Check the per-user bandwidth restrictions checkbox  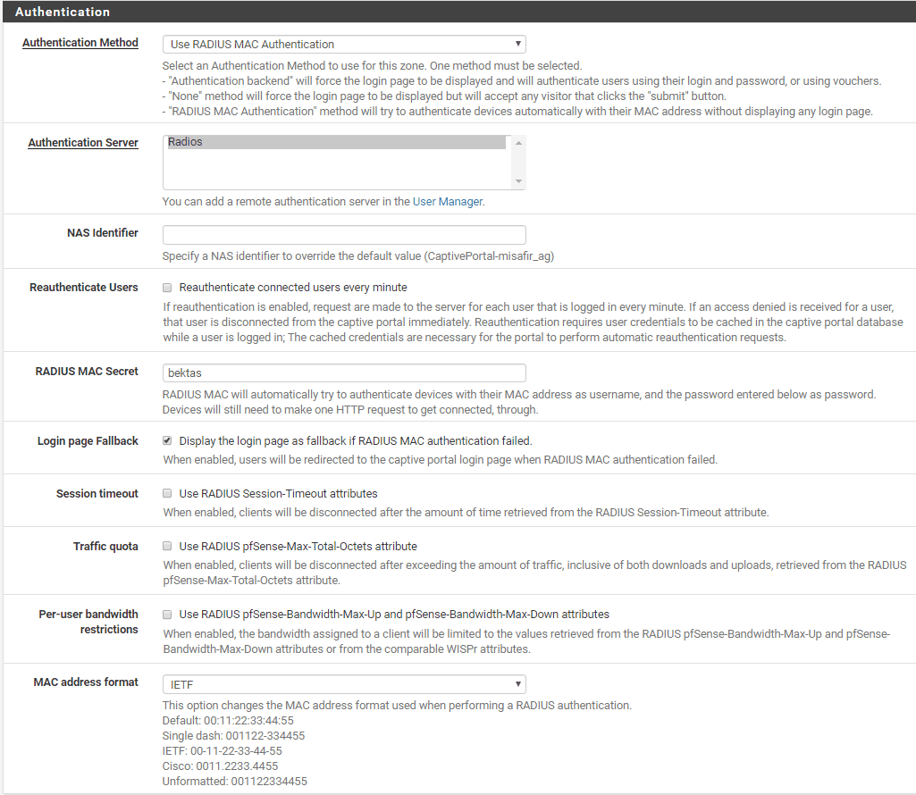coord(167,615)
